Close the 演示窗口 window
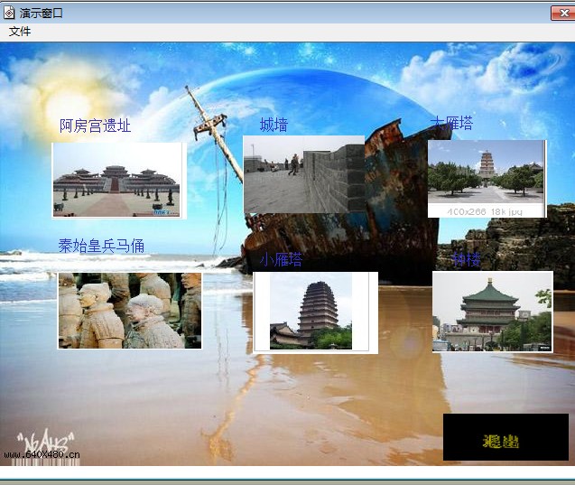Screen dimensions: 575x485 click(x=563, y=14)
